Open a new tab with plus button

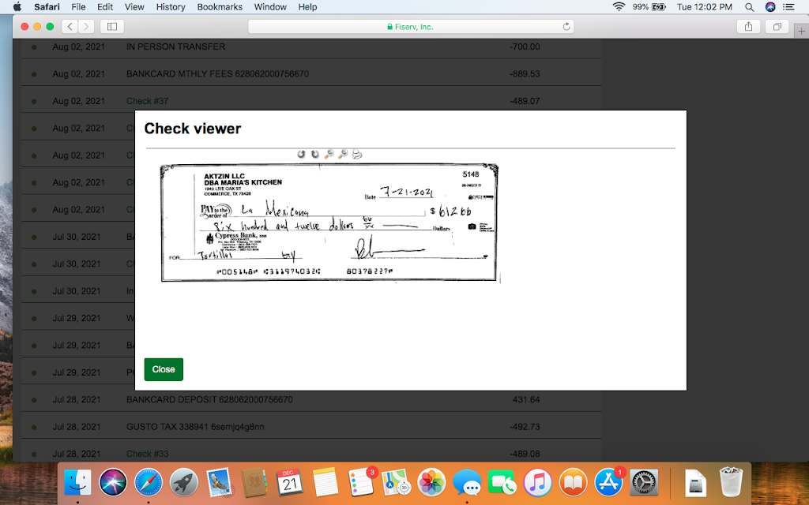pos(802,30)
